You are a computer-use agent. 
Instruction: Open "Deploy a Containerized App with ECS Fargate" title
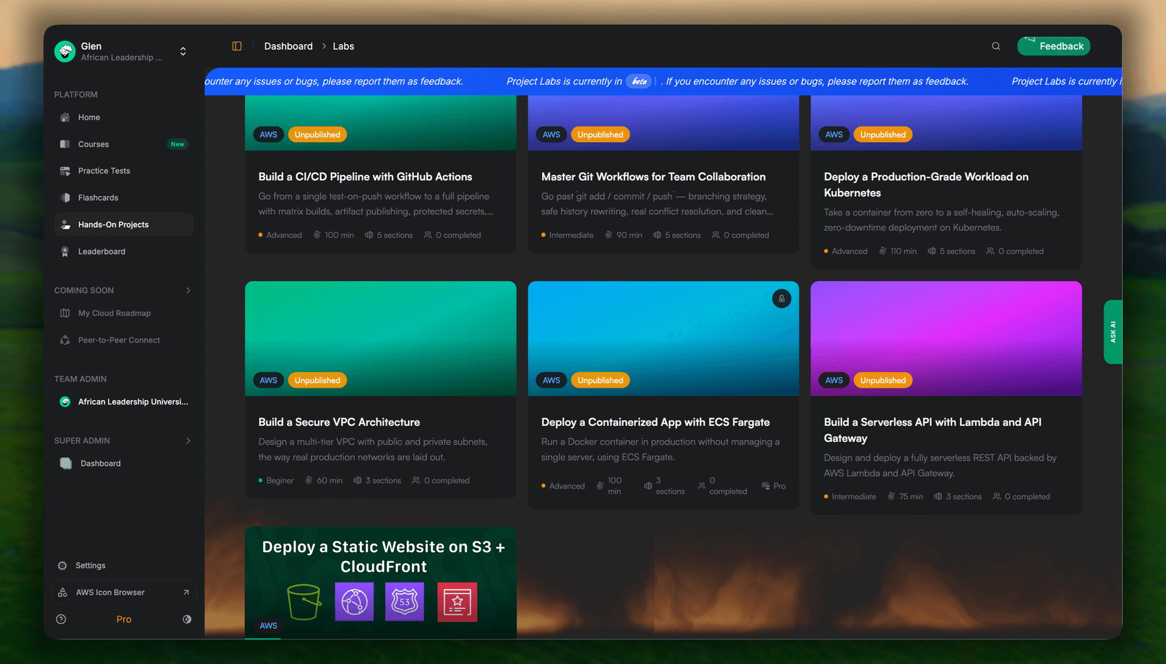point(656,422)
